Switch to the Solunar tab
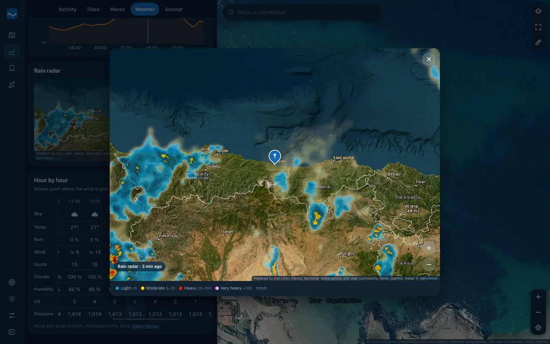550x344 pixels. click(174, 9)
